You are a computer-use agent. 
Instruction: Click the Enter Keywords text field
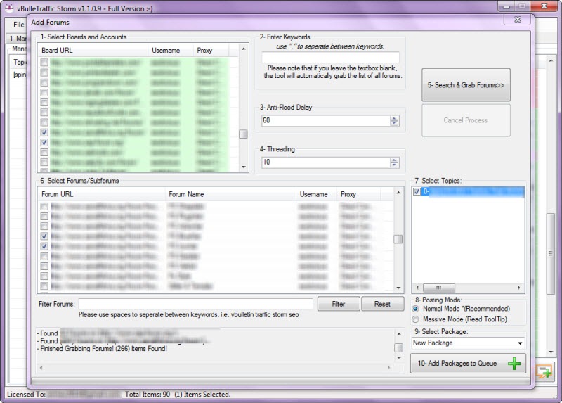click(x=330, y=58)
